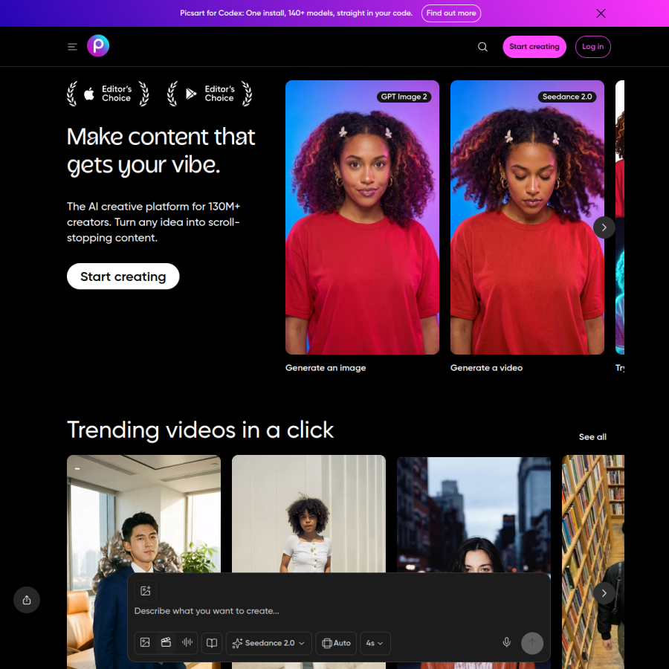This screenshot has height=669, width=669.
Task: Open the GPT Image 2 card
Action: (362, 217)
